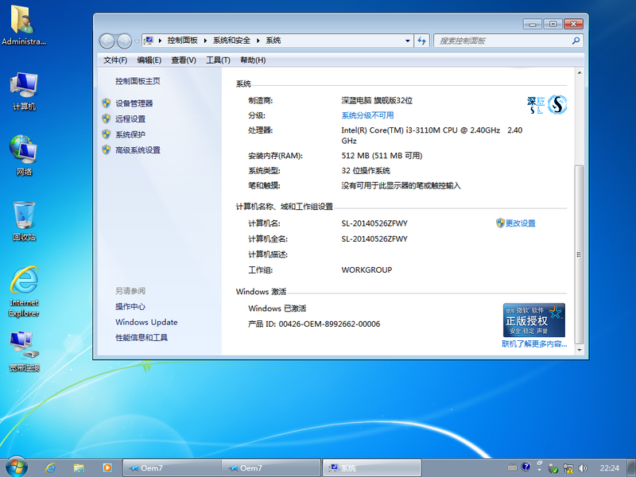Expand the address bar history dropdown arrow
The image size is (636, 477).
click(407, 41)
